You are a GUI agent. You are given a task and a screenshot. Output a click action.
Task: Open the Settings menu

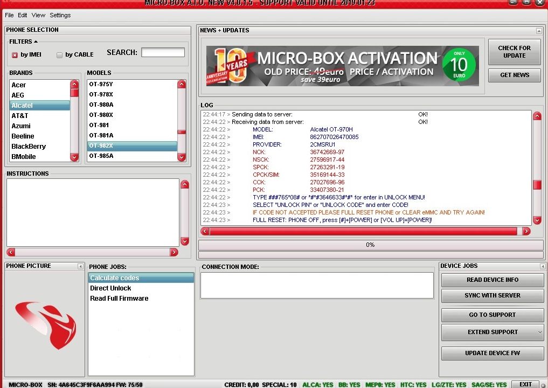click(x=60, y=15)
